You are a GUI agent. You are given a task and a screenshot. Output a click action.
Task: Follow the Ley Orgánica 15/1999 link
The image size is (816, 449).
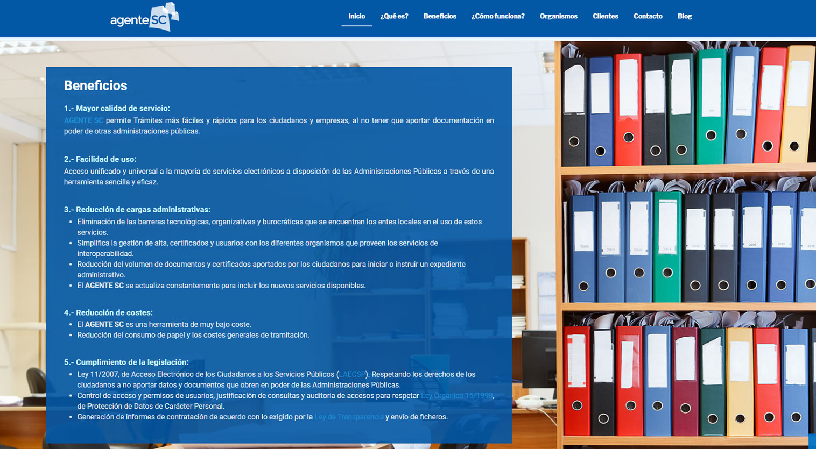coord(456,396)
